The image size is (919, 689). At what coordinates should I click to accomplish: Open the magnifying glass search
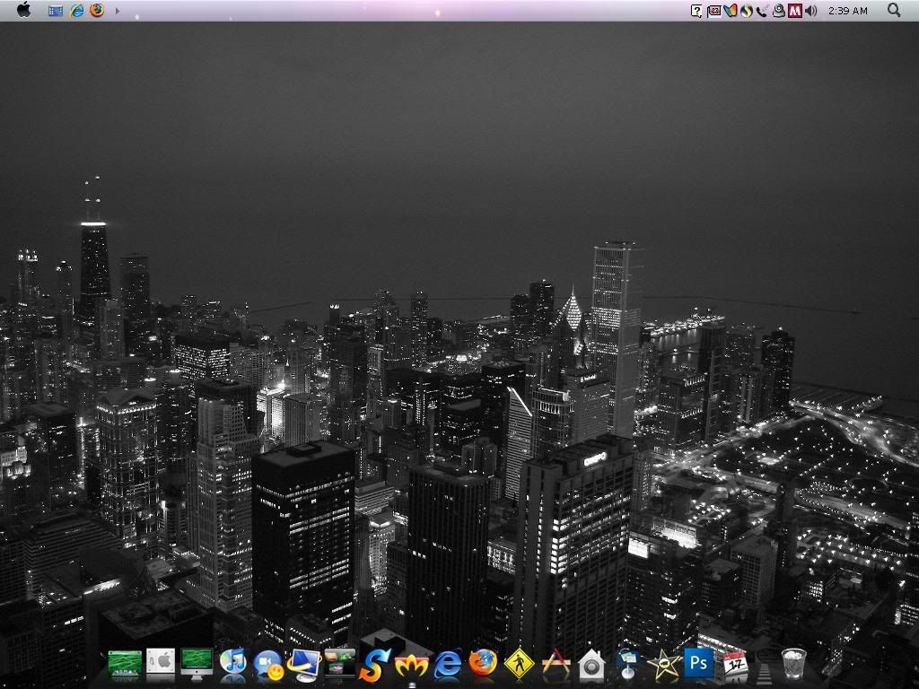(x=894, y=10)
